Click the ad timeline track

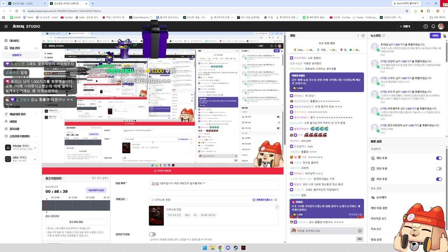click(76, 205)
